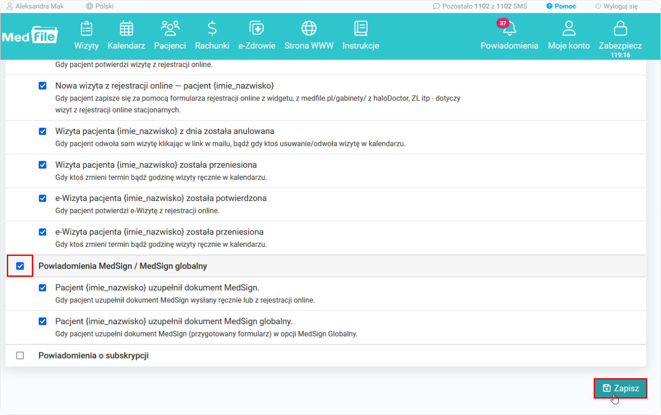Image resolution: width=661 pixels, height=415 pixels.
Task: Open Instrukcje menu label
Action: coord(361,46)
